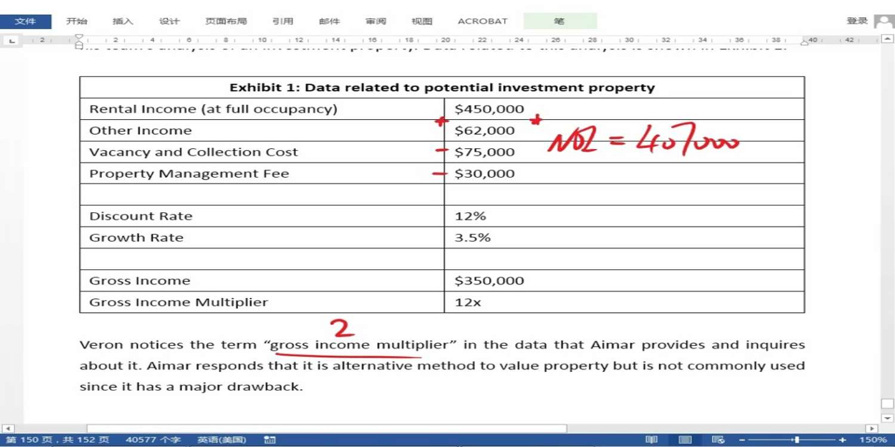Click the page count indicator in status bar

57,440
